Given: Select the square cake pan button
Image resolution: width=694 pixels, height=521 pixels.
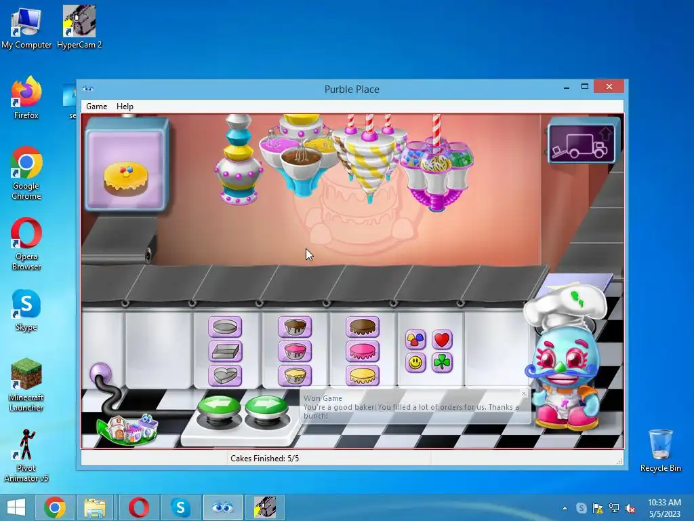Looking at the screenshot, I should 225,351.
